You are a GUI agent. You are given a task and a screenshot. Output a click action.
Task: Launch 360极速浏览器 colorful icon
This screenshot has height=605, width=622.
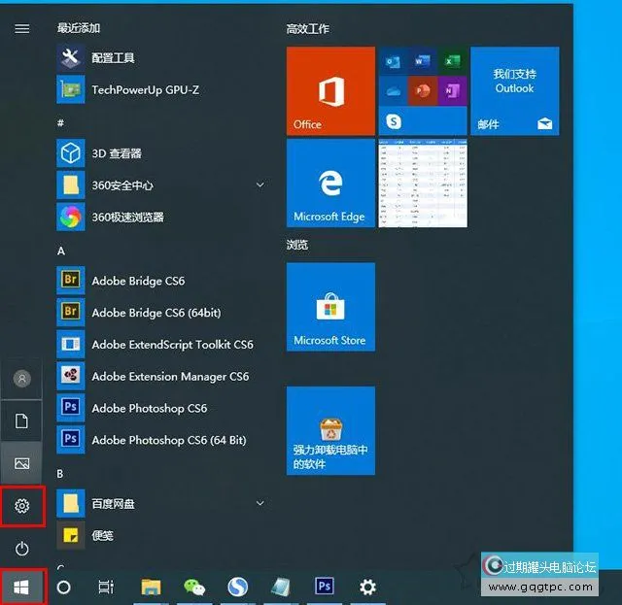pos(71,217)
